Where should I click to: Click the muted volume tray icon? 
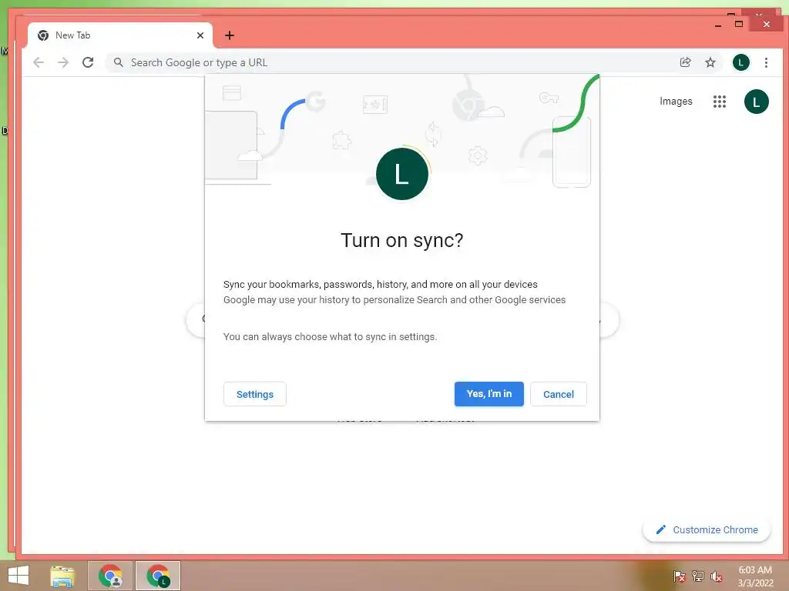(716, 576)
